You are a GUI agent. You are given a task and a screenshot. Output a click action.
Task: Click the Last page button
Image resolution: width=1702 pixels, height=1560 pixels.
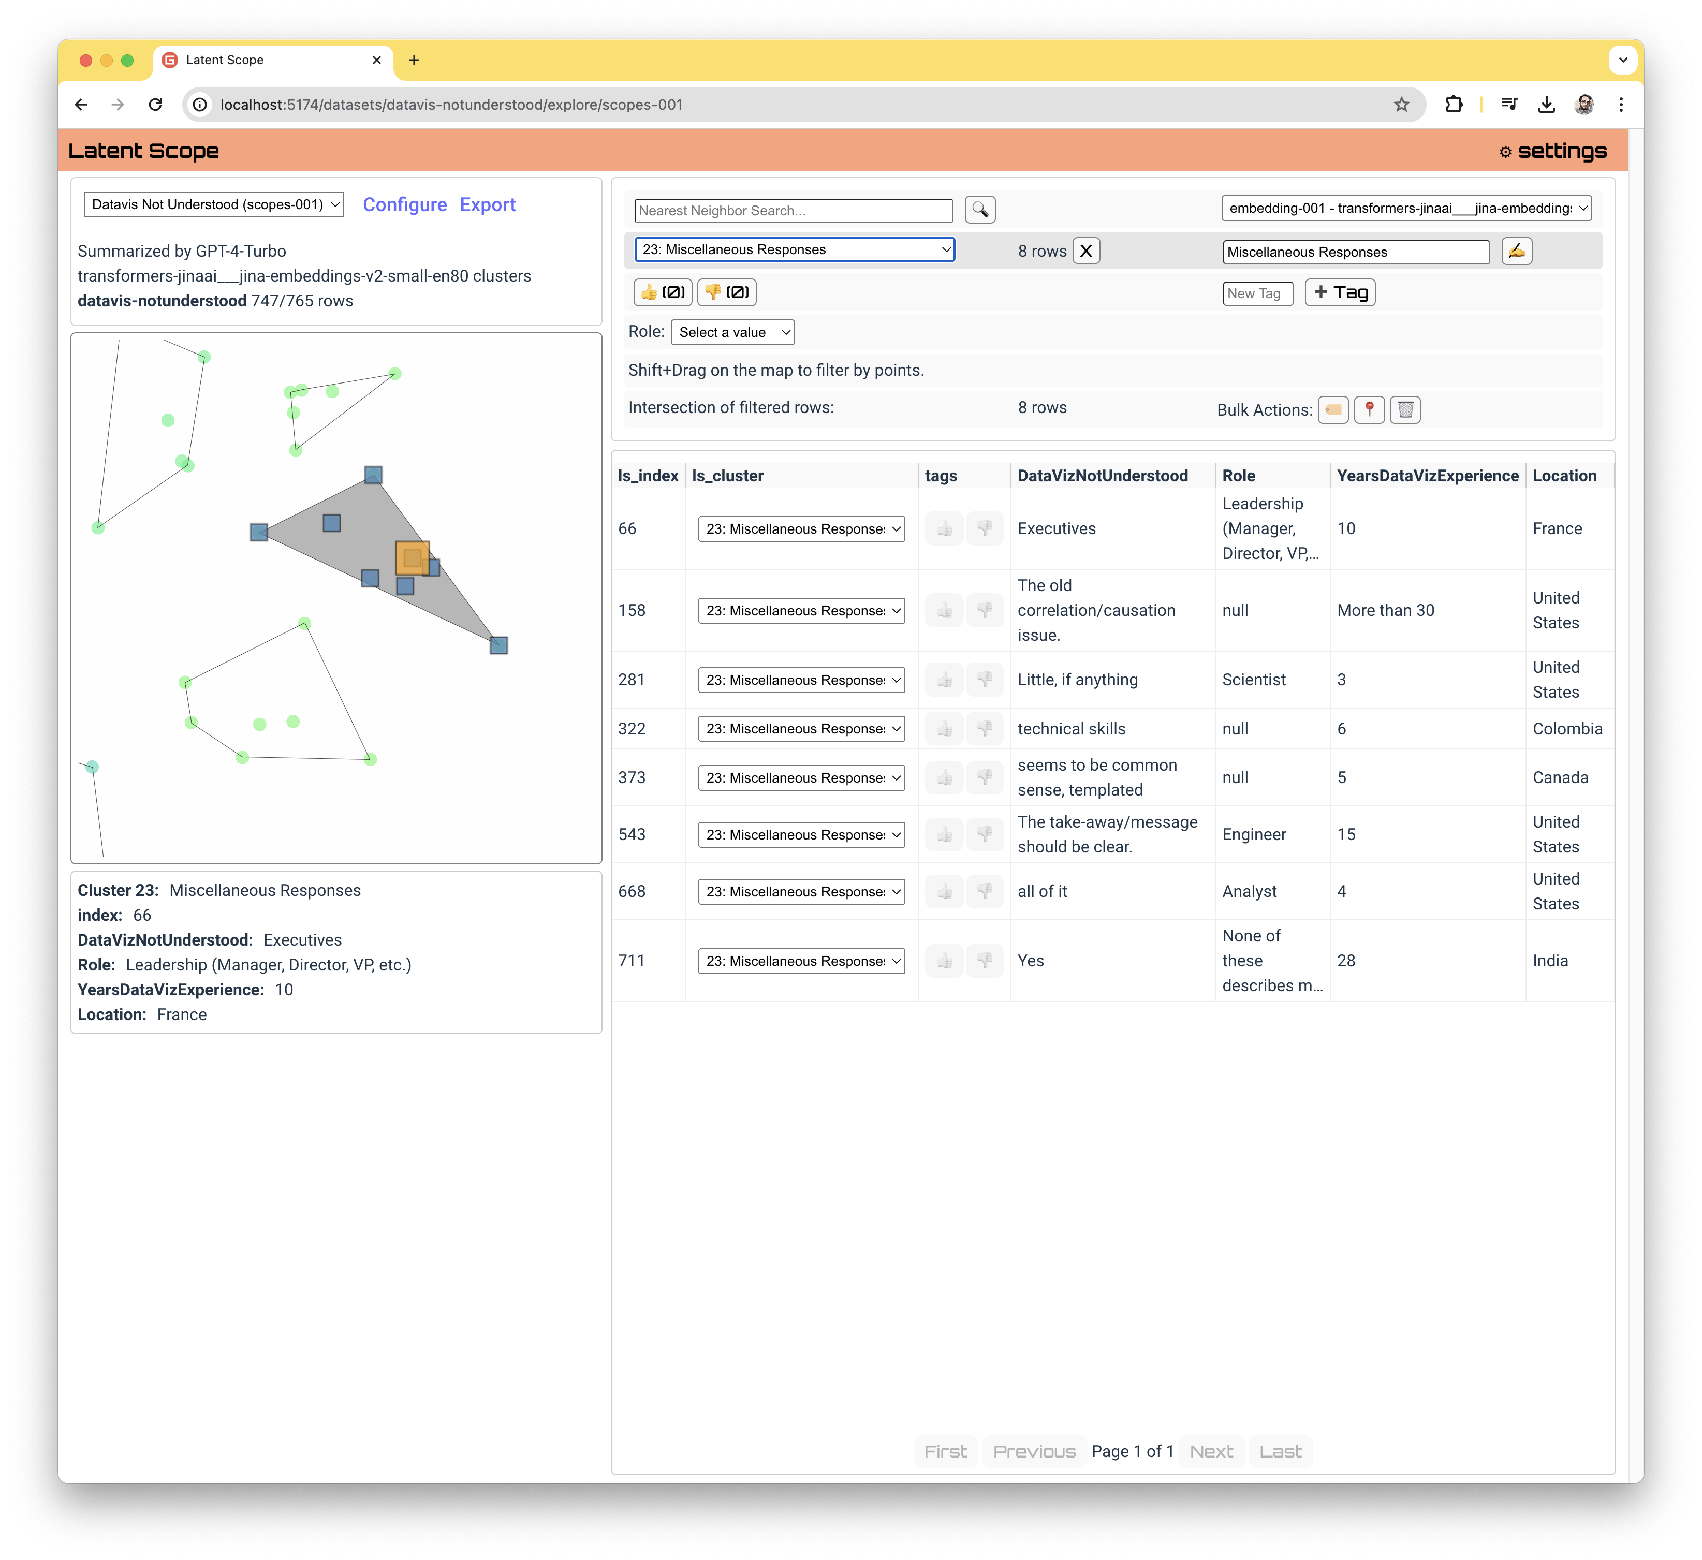1280,1451
